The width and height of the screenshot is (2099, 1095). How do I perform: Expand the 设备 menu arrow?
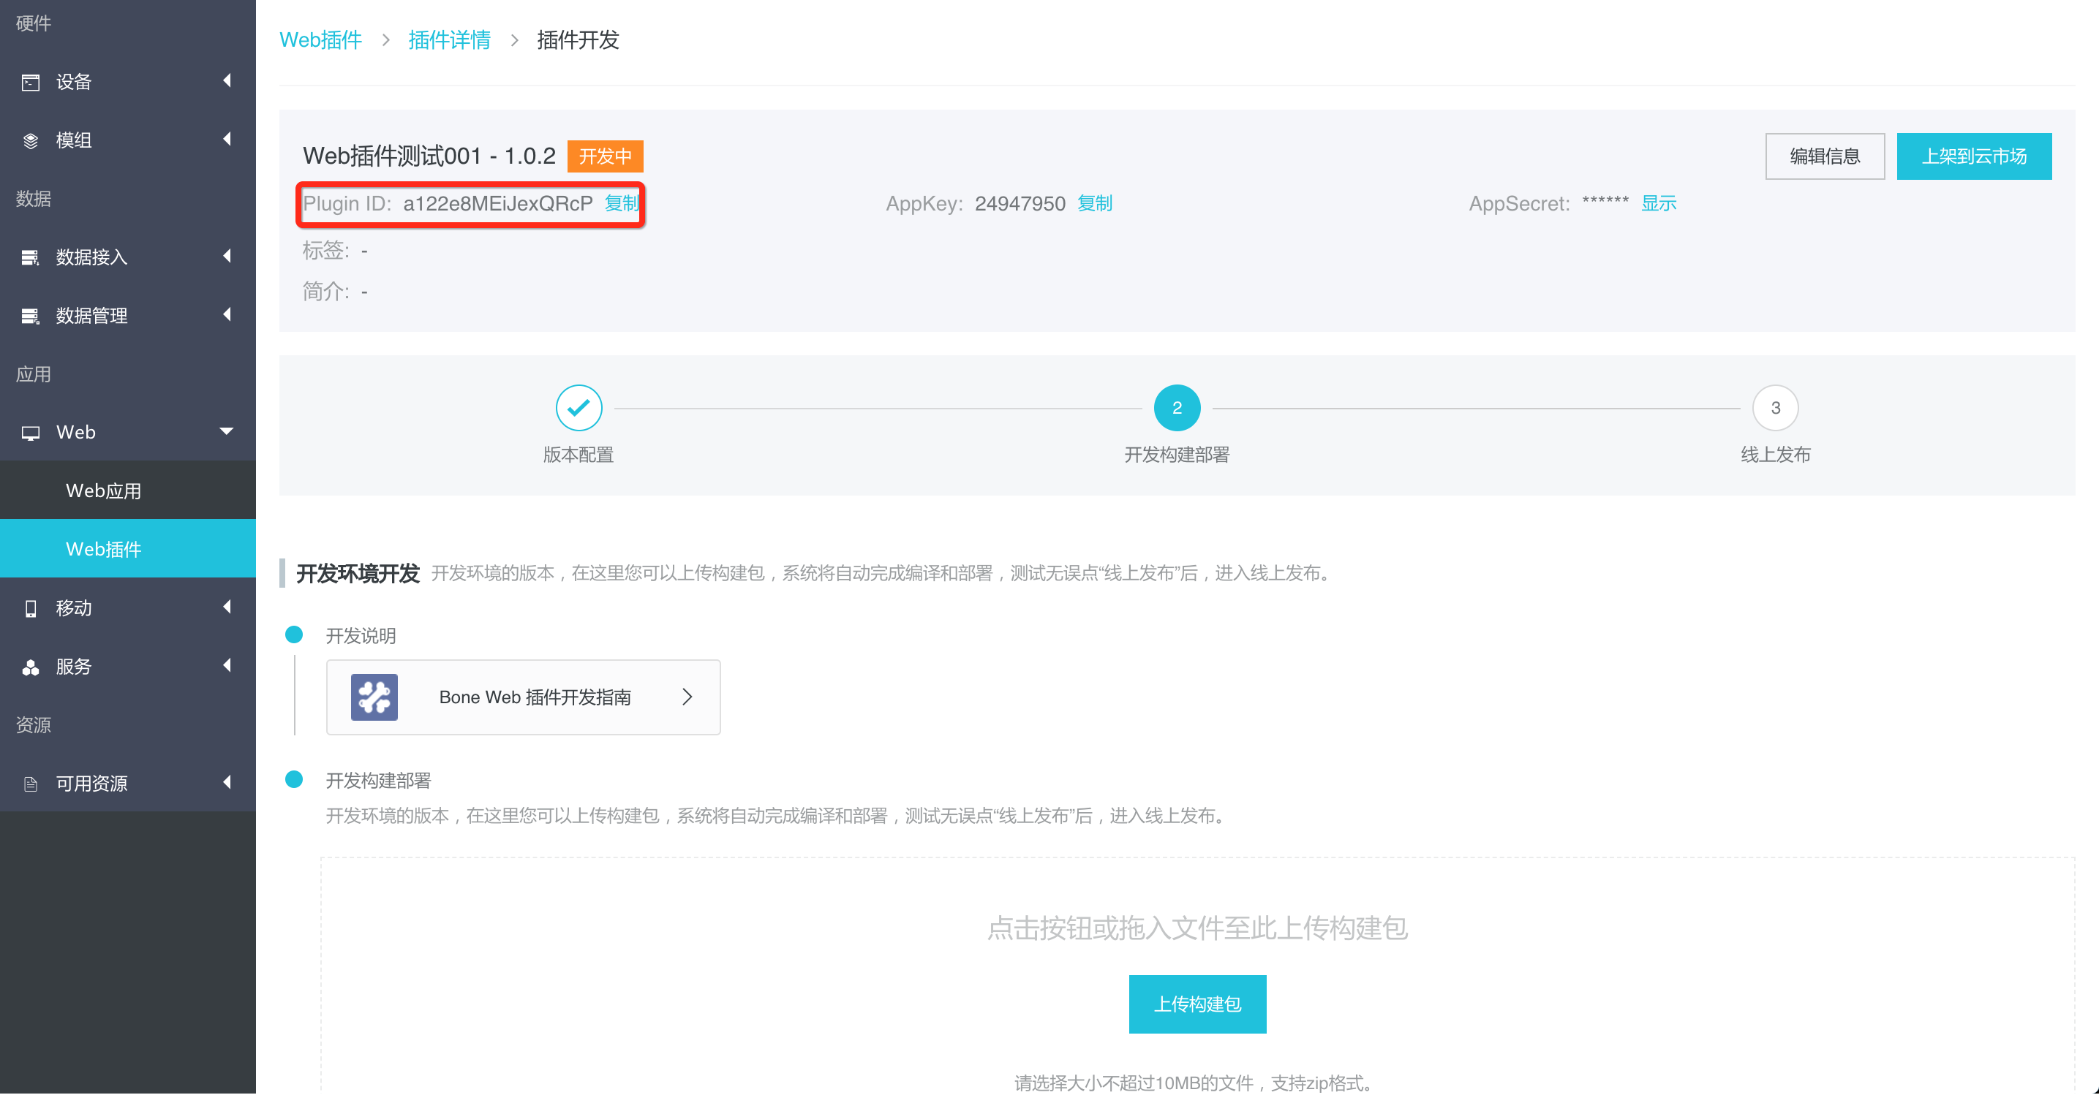point(227,80)
